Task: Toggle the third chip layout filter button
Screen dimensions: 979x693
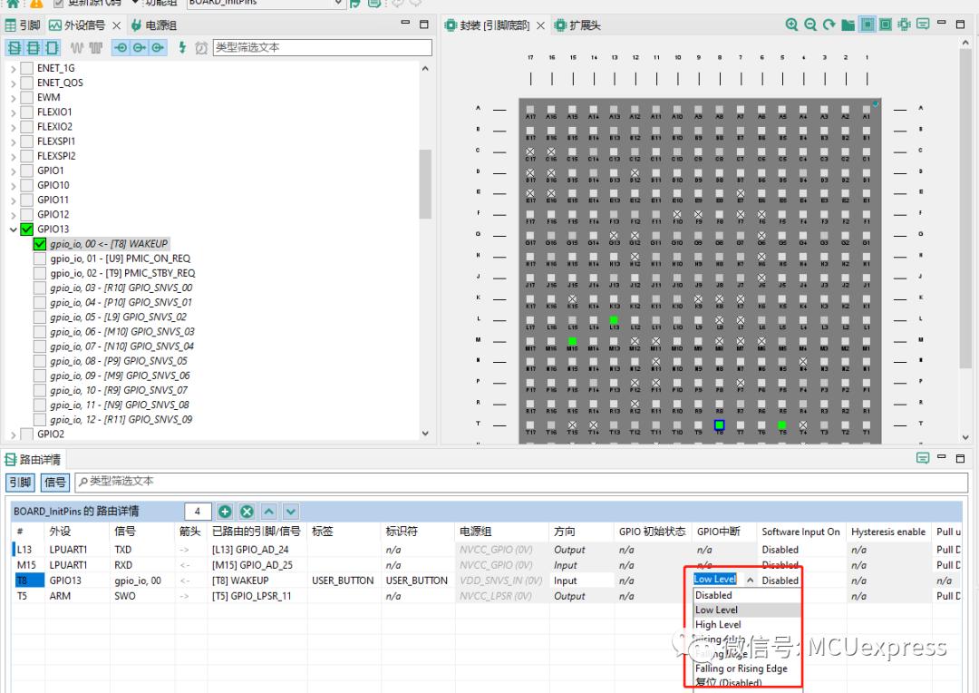Action: click(52, 47)
